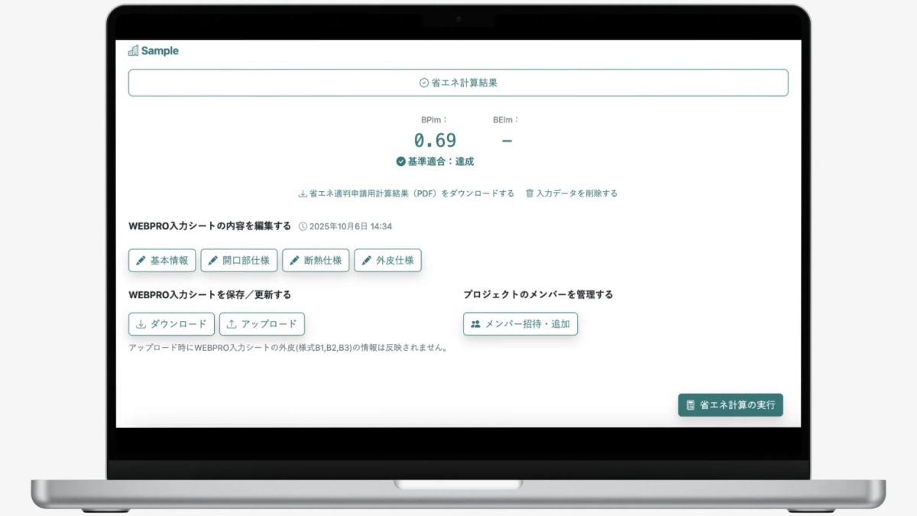
Task: Click the chart icon beside the Sample logo
Action: [132, 50]
